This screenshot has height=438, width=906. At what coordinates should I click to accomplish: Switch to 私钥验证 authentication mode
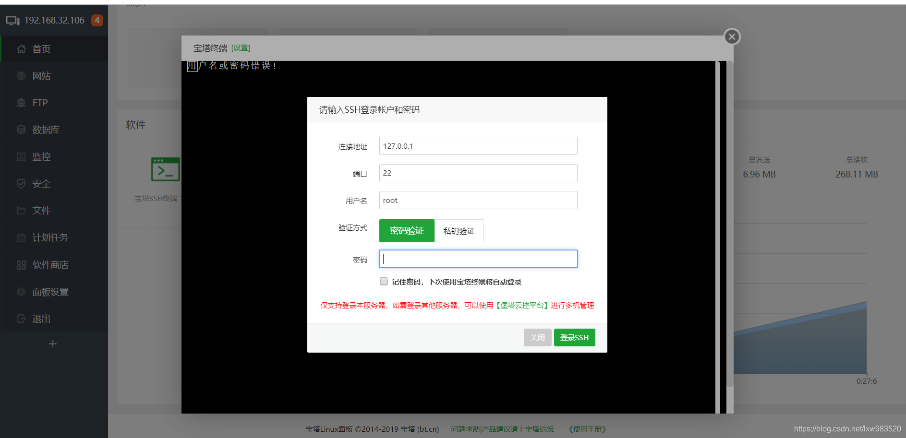pyautogui.click(x=459, y=230)
